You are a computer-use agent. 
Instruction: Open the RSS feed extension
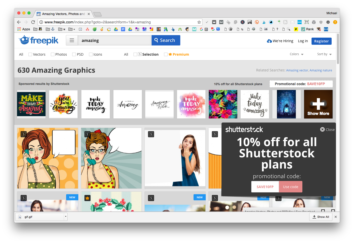pos(285,22)
